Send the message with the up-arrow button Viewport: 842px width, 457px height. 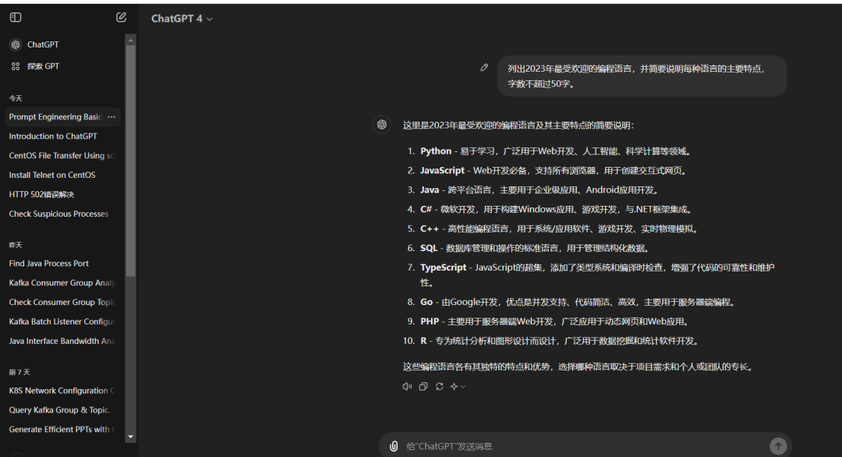pos(778,446)
